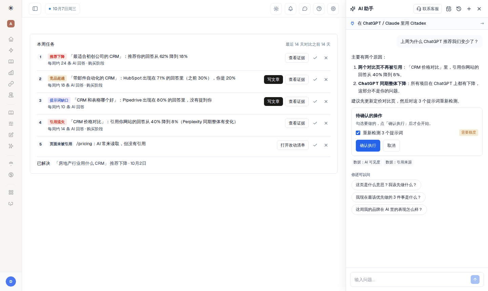The image size is (488, 291).
Task: Open AI assistant chat history
Action: tap(459, 9)
